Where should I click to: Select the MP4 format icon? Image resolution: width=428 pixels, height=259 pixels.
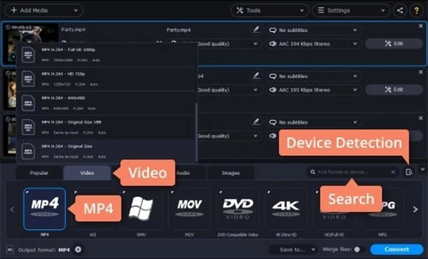point(45,209)
